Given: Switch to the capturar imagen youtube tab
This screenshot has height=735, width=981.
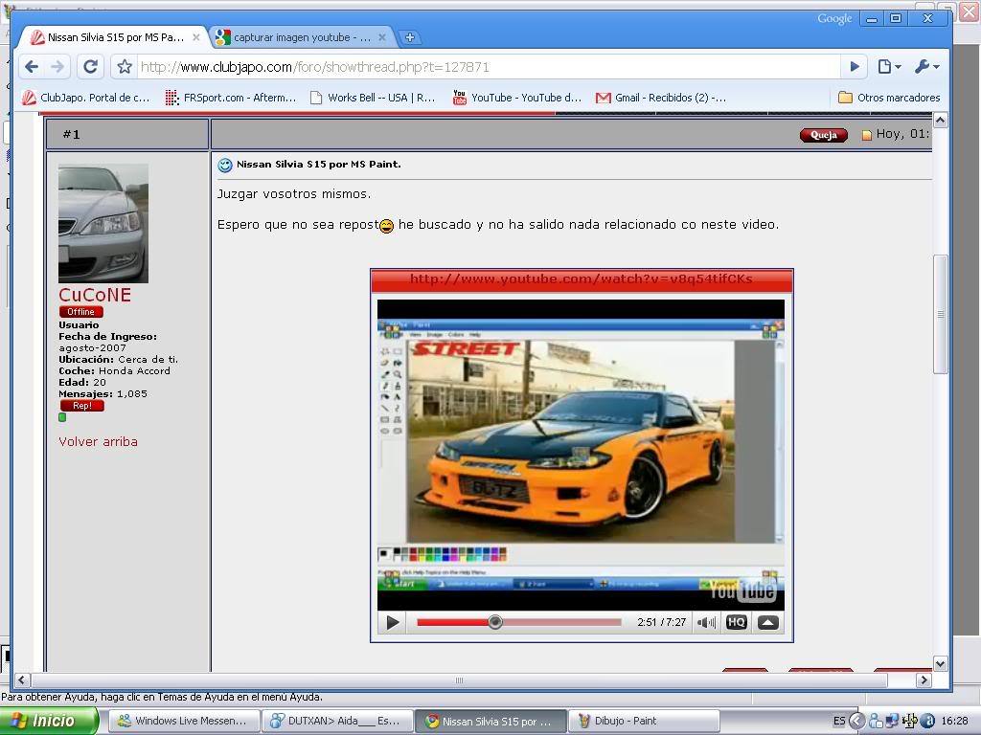Looking at the screenshot, I should pos(302,37).
